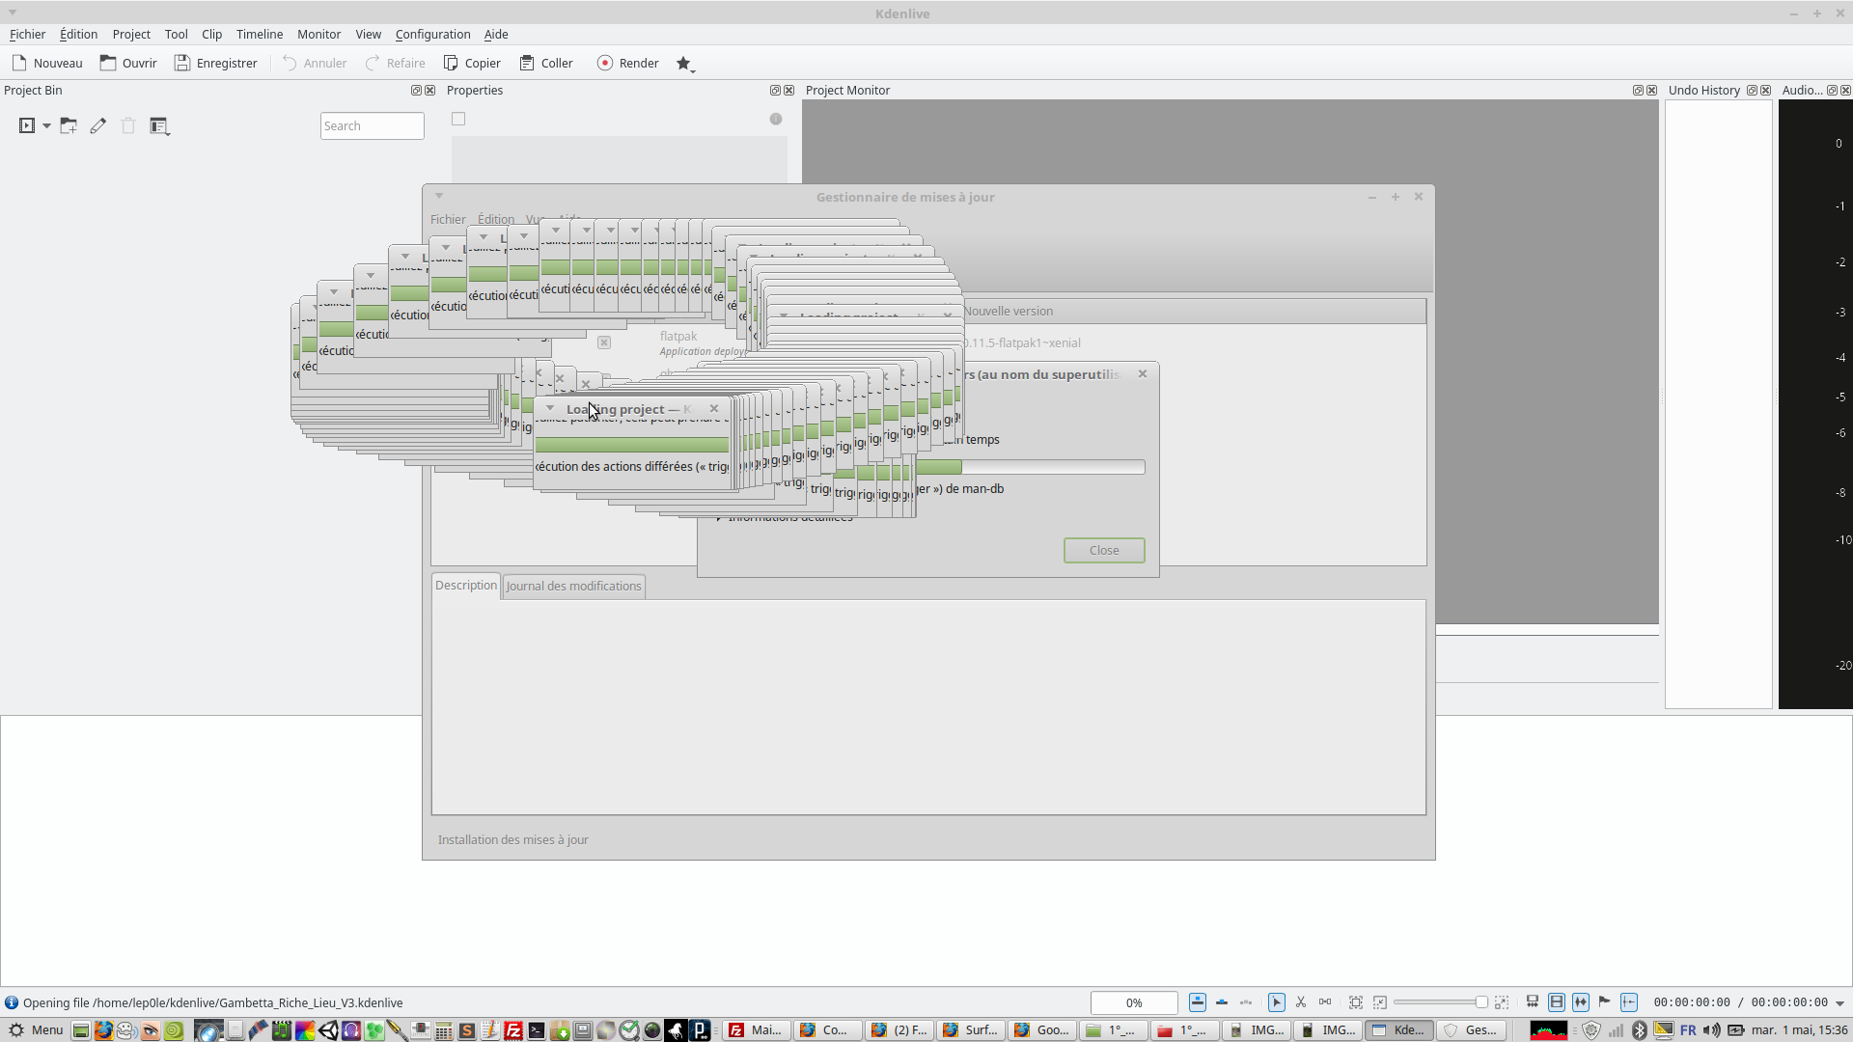This screenshot has height=1042, width=1853.
Task: Click Enregistrer to save project
Action: pyautogui.click(x=215, y=63)
